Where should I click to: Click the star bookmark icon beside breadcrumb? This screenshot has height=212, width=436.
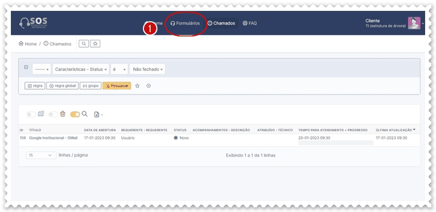[x=95, y=44]
